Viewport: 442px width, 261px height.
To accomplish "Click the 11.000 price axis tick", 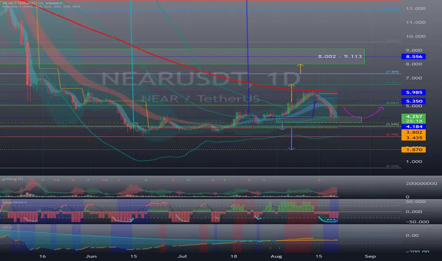I will pyautogui.click(x=415, y=22).
